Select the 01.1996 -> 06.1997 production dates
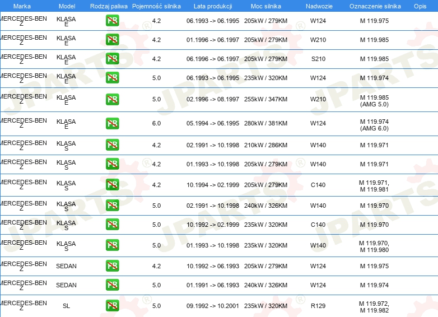Viewport: 438px width, 317px height. click(x=213, y=40)
